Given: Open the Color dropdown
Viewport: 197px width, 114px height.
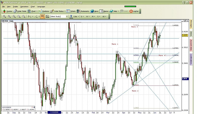Looking at the screenshot, I should (x=76, y=17).
